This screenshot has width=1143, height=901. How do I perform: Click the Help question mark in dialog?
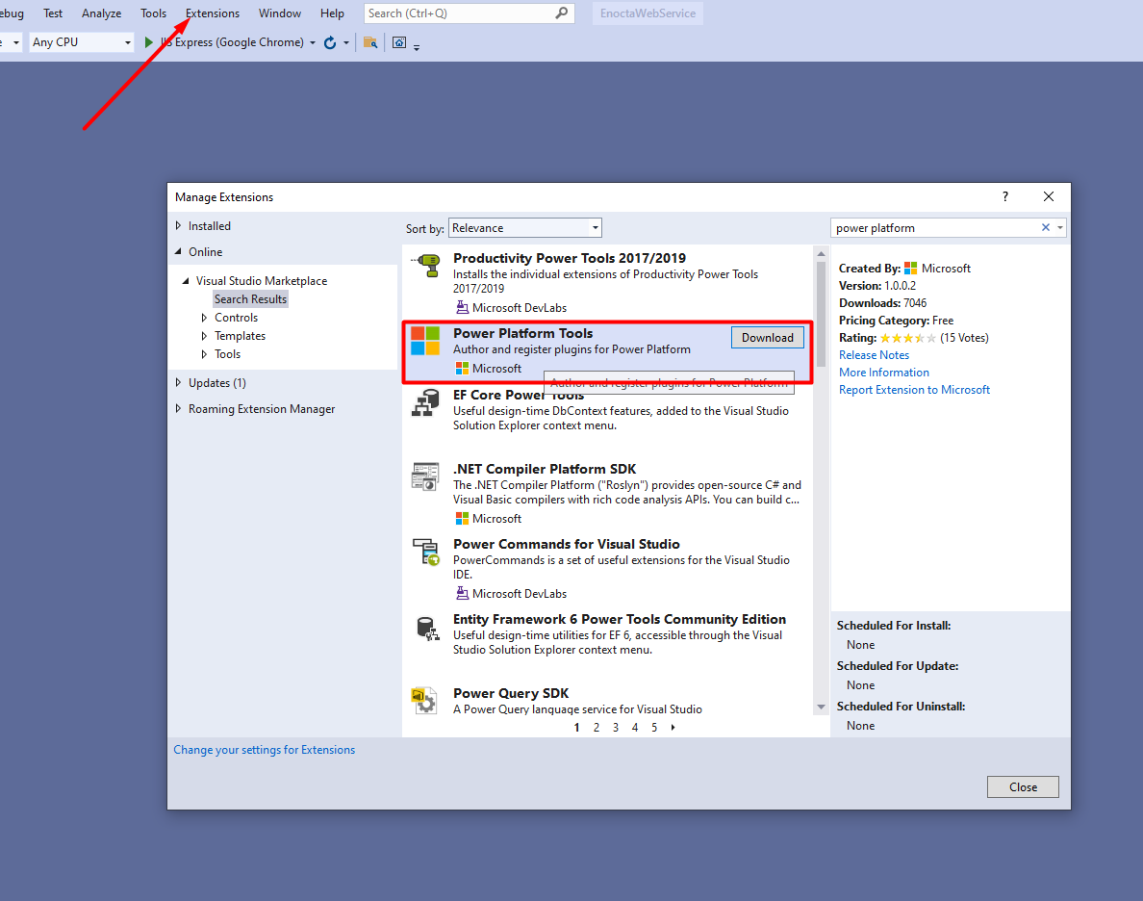point(1005,196)
